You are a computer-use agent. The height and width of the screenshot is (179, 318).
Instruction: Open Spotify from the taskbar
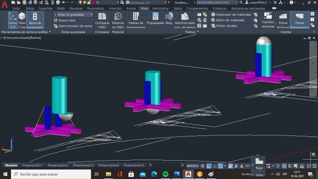165,174
